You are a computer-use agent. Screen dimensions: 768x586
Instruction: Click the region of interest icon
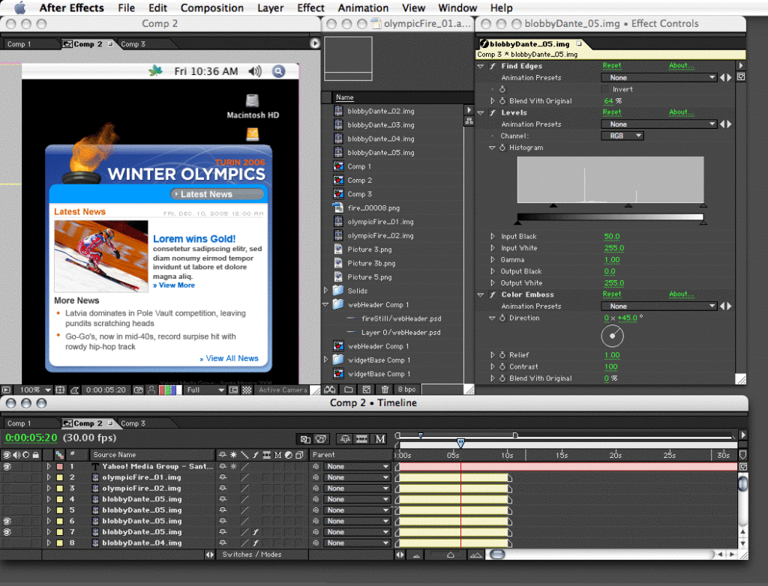234,390
